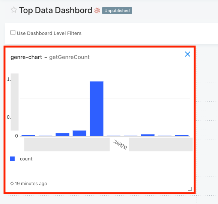
Task: Open the genre-chart visualization name
Action: (26, 57)
